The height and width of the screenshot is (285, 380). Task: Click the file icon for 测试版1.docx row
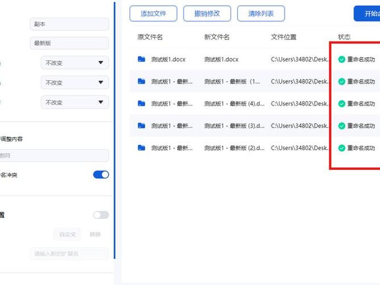click(141, 59)
